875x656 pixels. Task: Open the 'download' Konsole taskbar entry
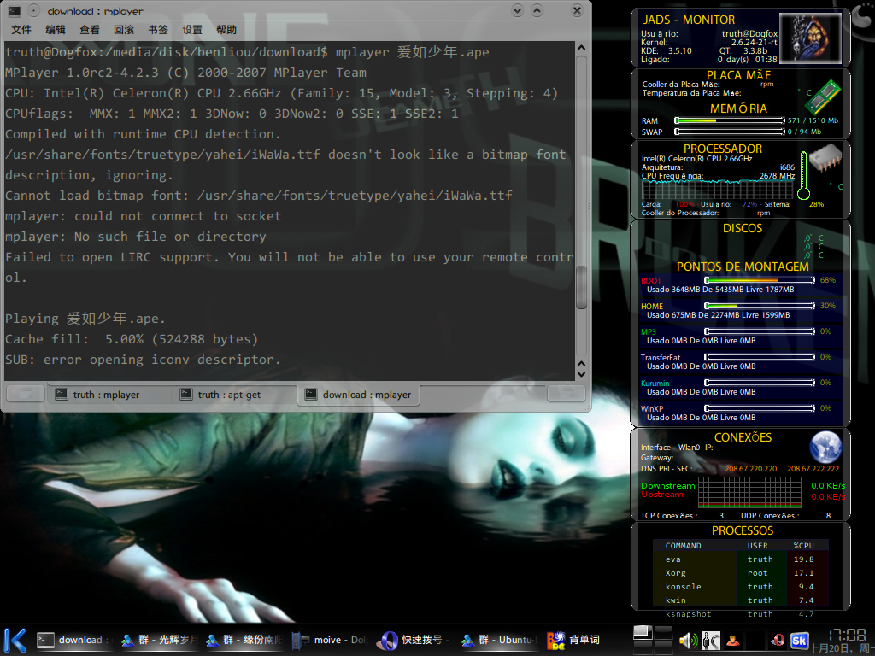click(75, 640)
